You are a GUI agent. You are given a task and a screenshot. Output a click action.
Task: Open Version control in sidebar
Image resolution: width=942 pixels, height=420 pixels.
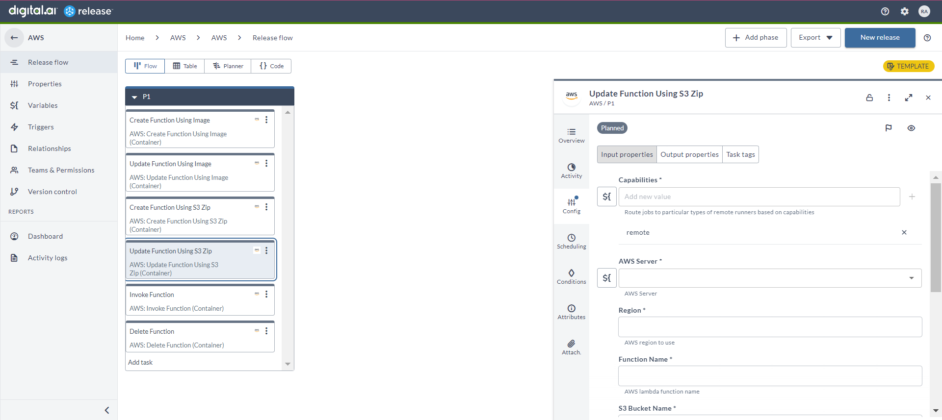coord(59,192)
